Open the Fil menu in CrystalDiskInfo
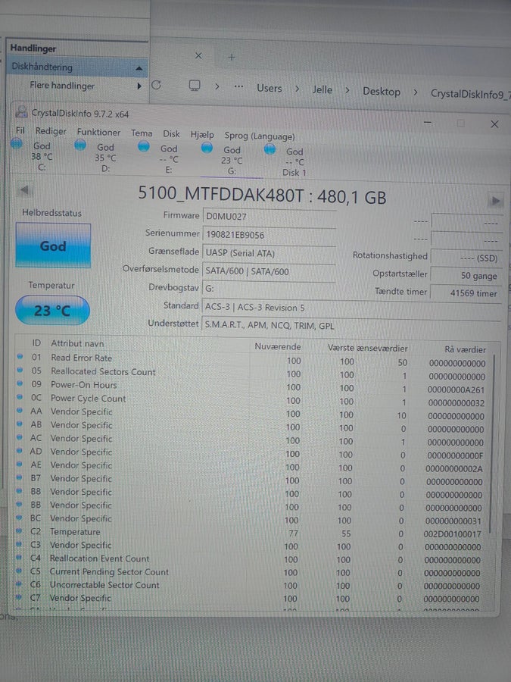The image size is (511, 682). tap(20, 130)
